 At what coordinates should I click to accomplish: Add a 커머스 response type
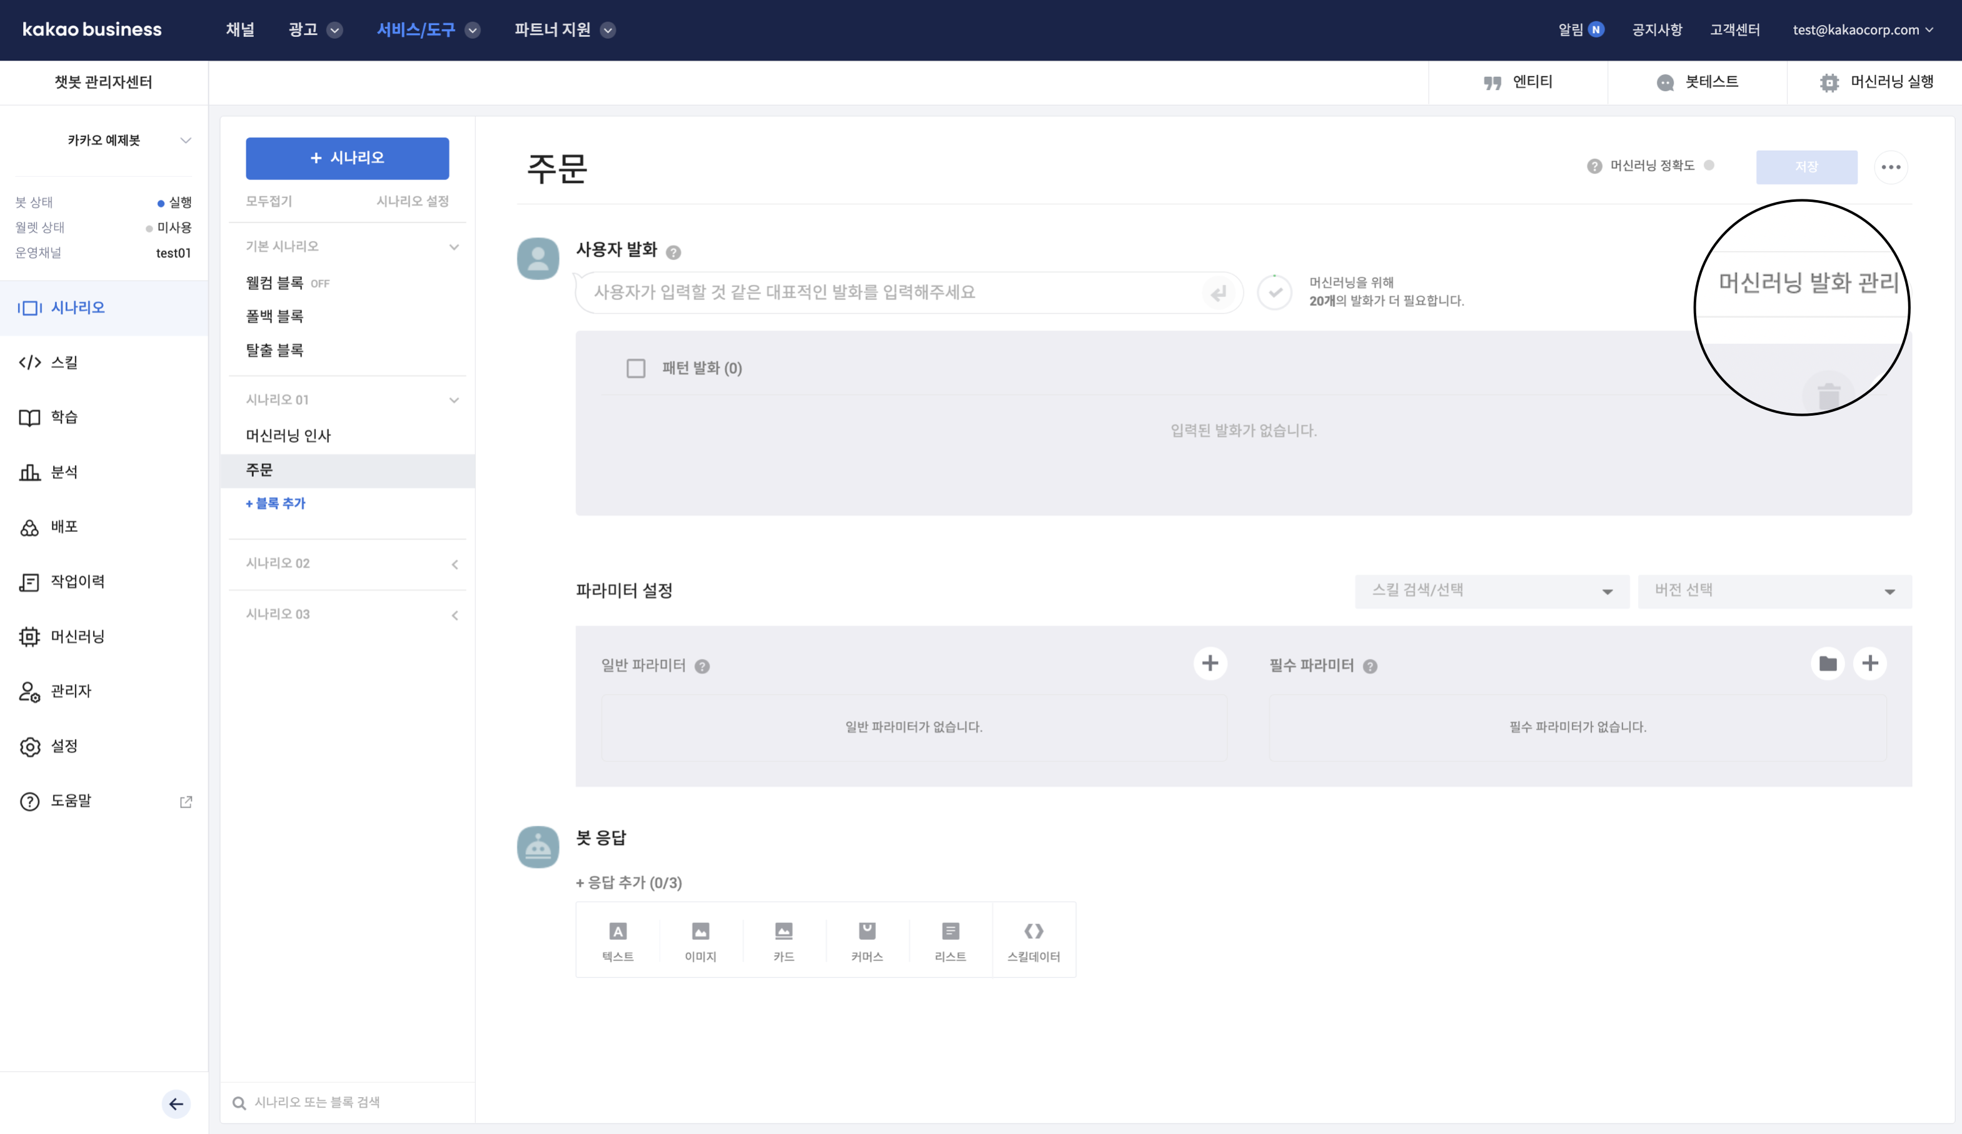867,940
